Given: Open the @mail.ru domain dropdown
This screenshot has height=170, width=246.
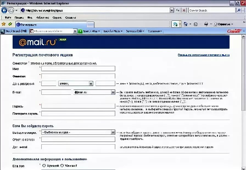Looking at the screenshot, I should pos(94,92).
